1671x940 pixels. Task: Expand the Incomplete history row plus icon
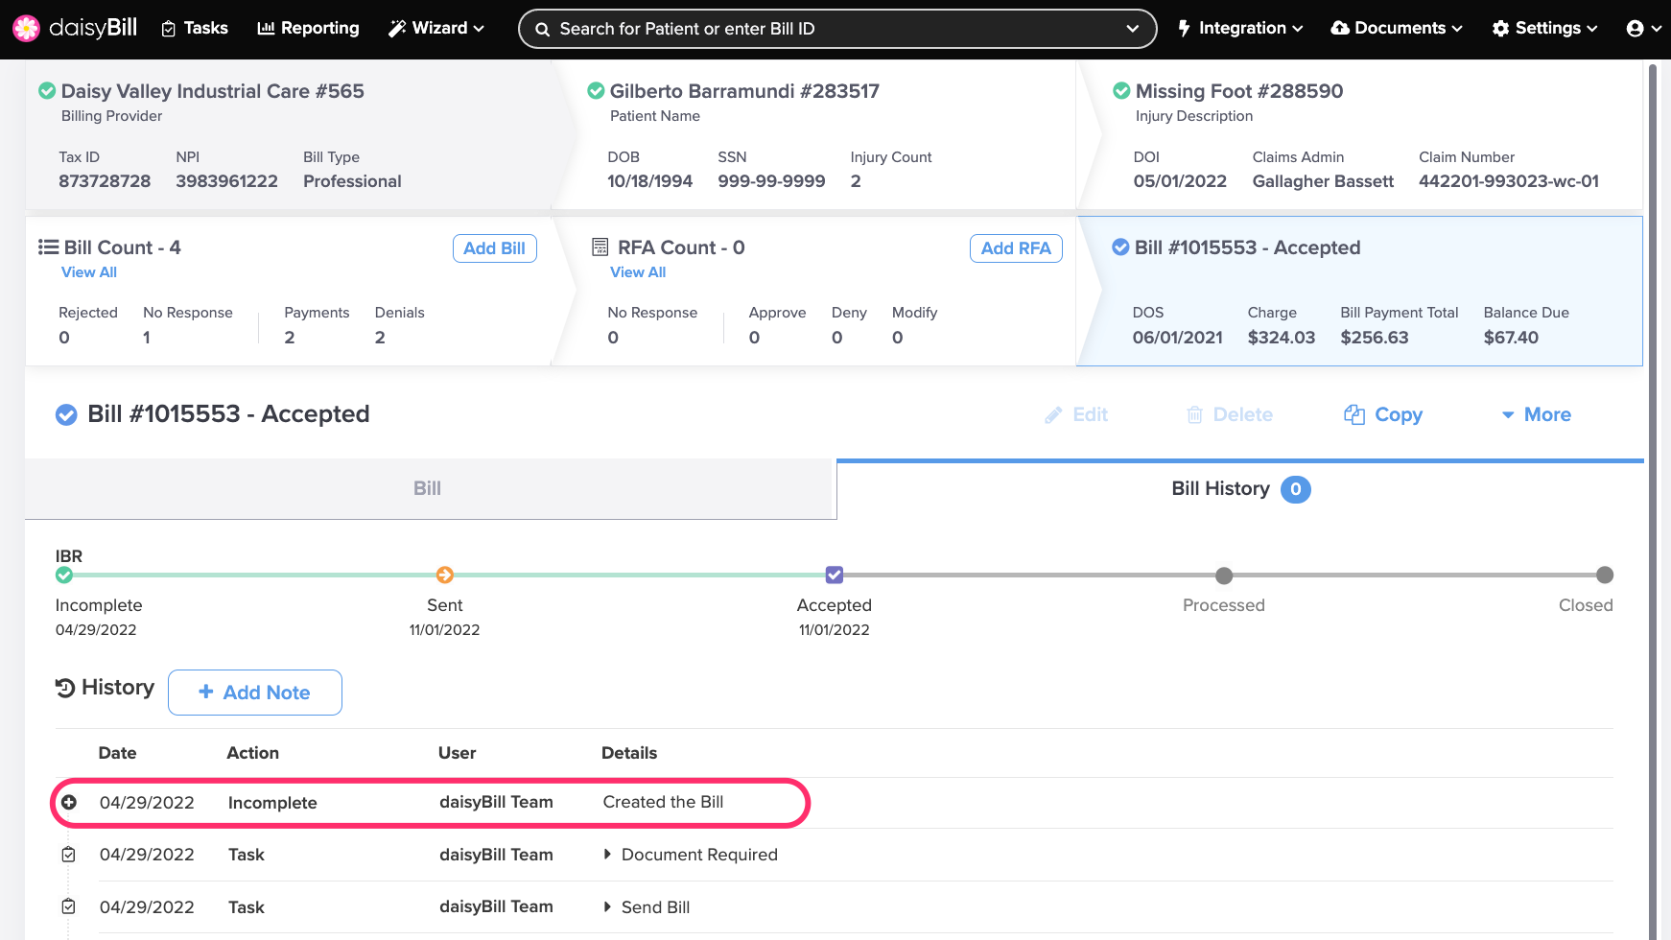click(x=69, y=802)
